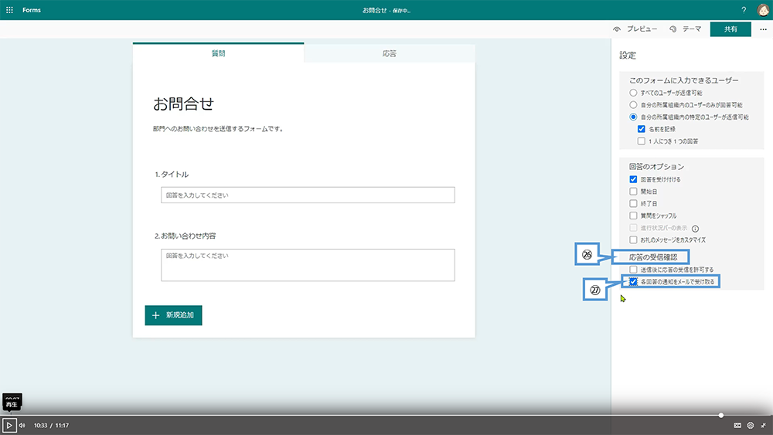Open the user profile avatar
Screen dimensions: 773x435
[x=763, y=10]
